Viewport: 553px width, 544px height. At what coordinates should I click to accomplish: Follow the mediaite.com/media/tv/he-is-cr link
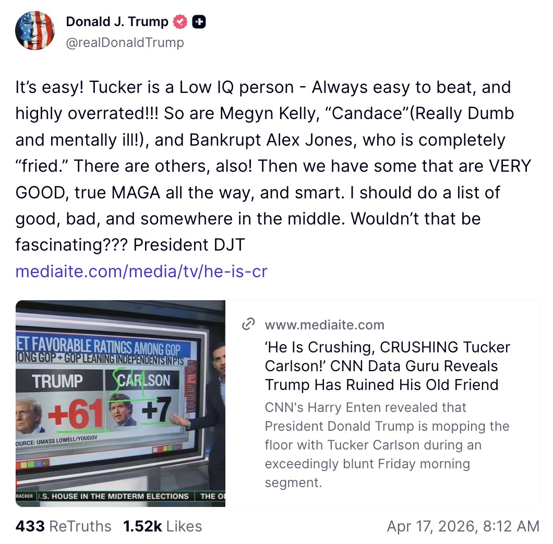pos(141,271)
